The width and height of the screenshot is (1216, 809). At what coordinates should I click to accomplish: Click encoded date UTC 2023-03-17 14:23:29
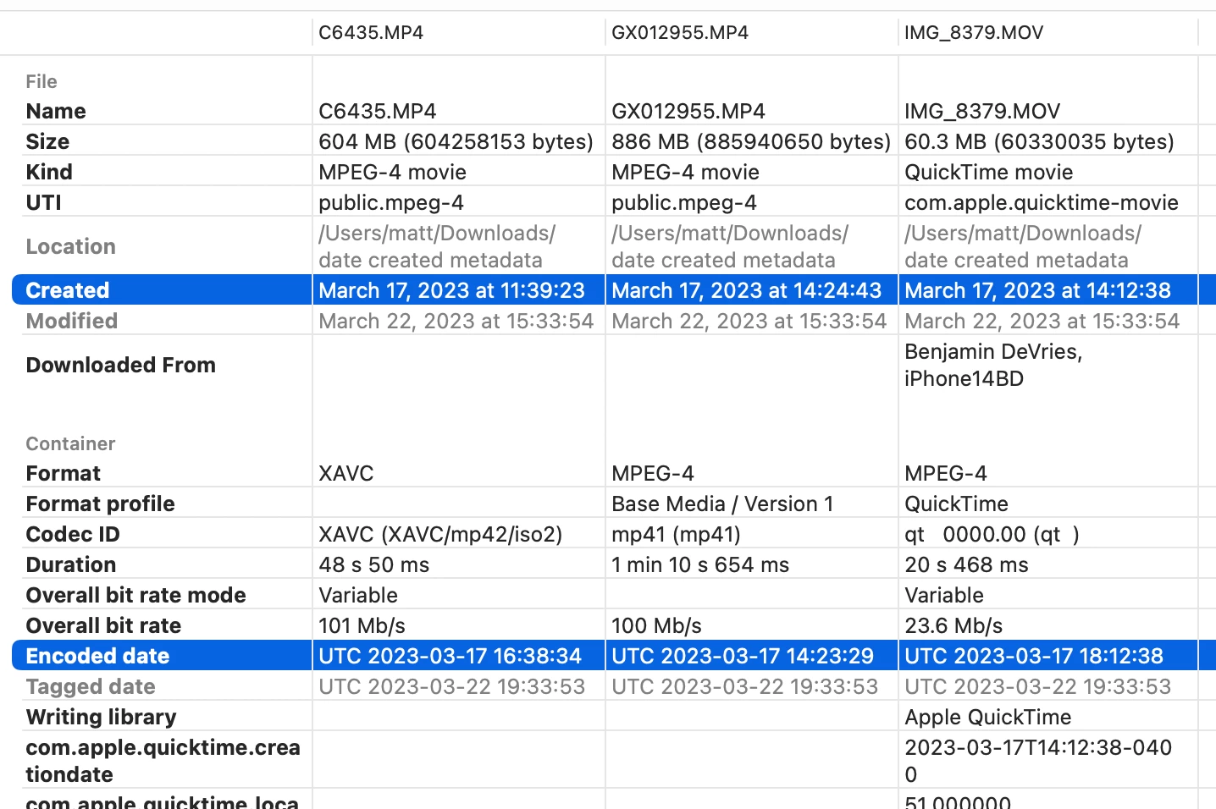(743, 656)
